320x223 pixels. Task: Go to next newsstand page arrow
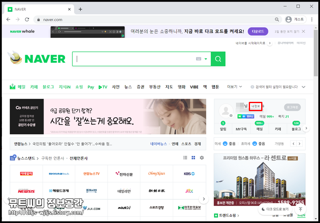[x=204, y=199]
